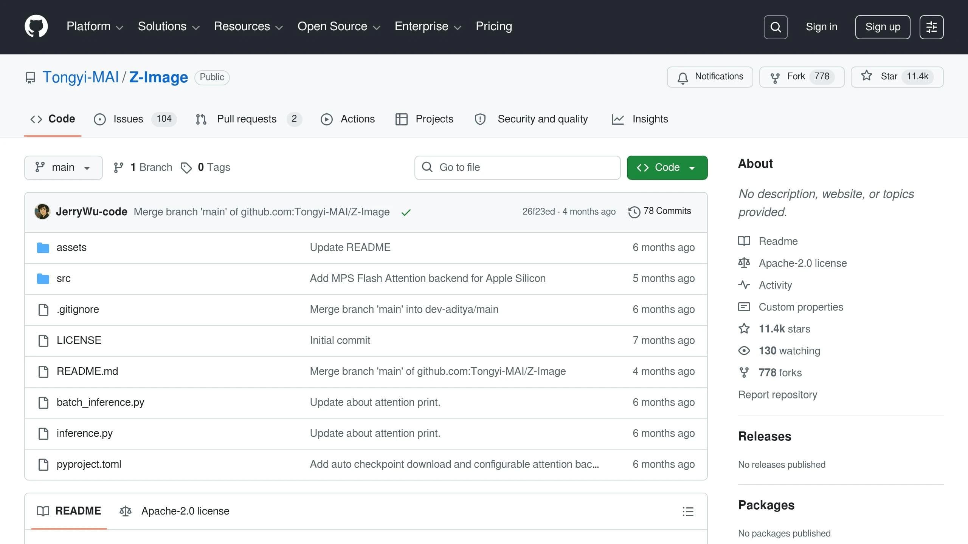968x544 pixels.
Task: Click Report repository link
Action: pyautogui.click(x=777, y=395)
